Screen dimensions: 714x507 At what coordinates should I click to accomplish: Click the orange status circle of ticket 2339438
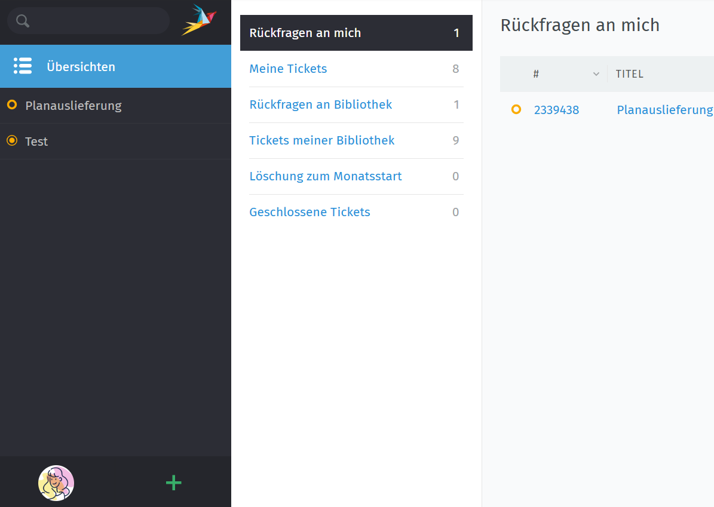516,110
